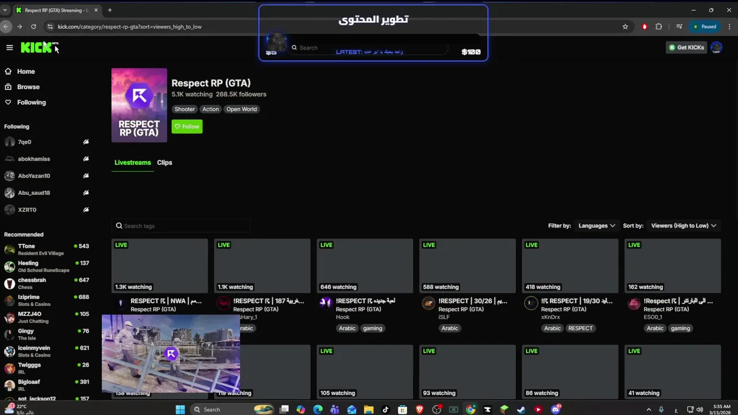Screen dimensions: 738x415
Task: Switch to the Livestreams tab
Action: pyautogui.click(x=133, y=163)
